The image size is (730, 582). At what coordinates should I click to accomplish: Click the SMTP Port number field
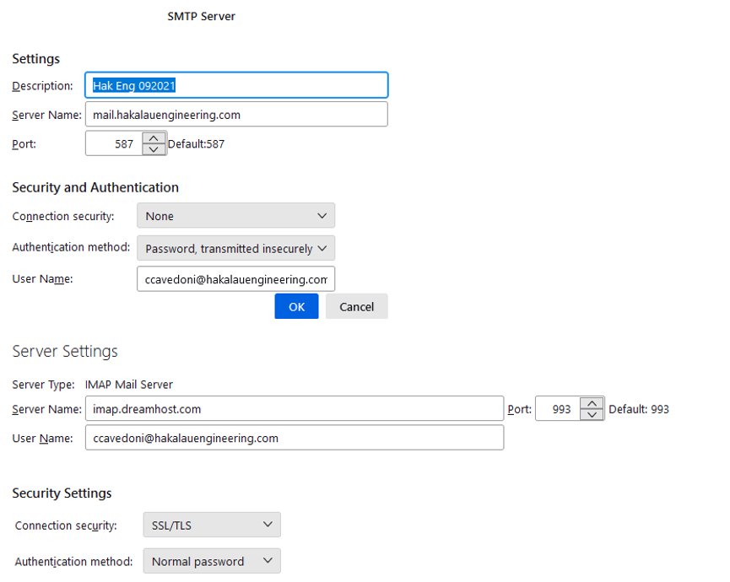tap(113, 144)
